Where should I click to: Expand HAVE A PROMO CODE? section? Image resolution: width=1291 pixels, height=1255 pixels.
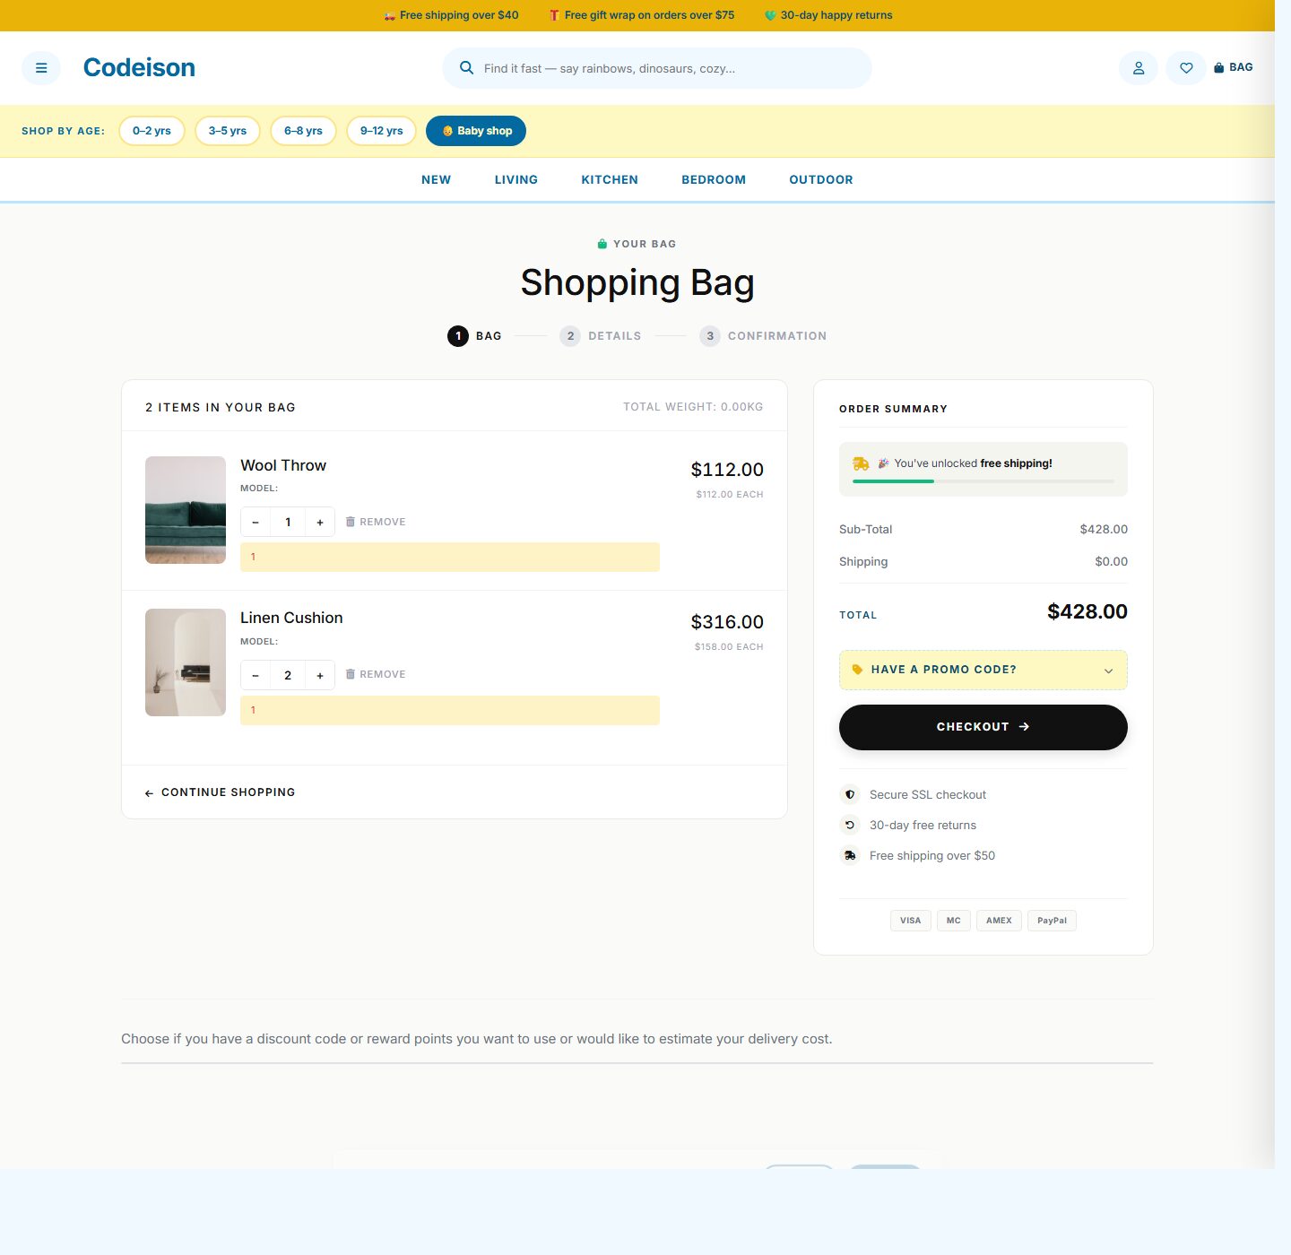pyautogui.click(x=983, y=670)
